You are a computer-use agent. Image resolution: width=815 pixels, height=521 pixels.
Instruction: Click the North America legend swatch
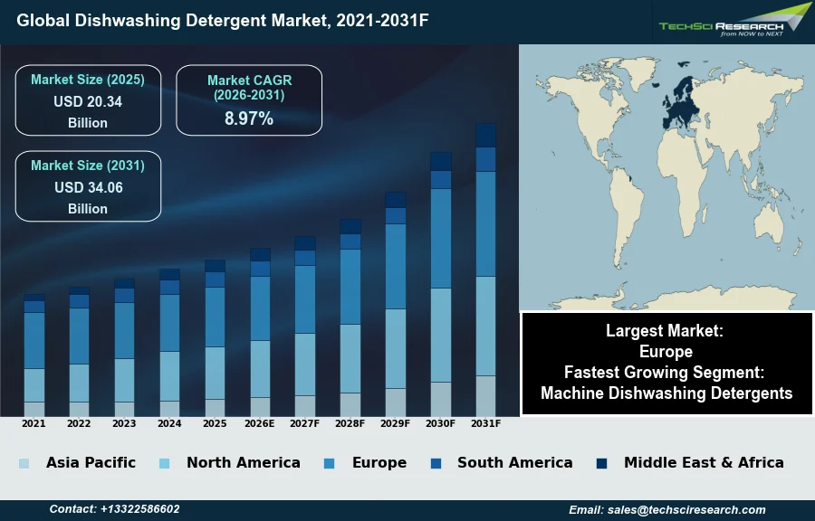(x=165, y=463)
